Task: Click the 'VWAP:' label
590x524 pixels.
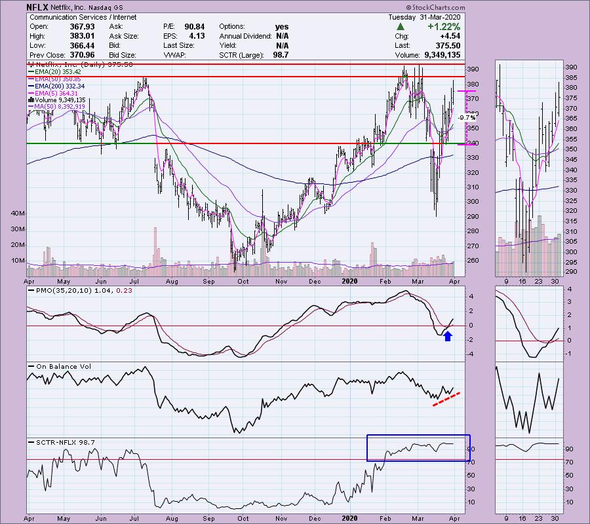Action: tap(174, 55)
